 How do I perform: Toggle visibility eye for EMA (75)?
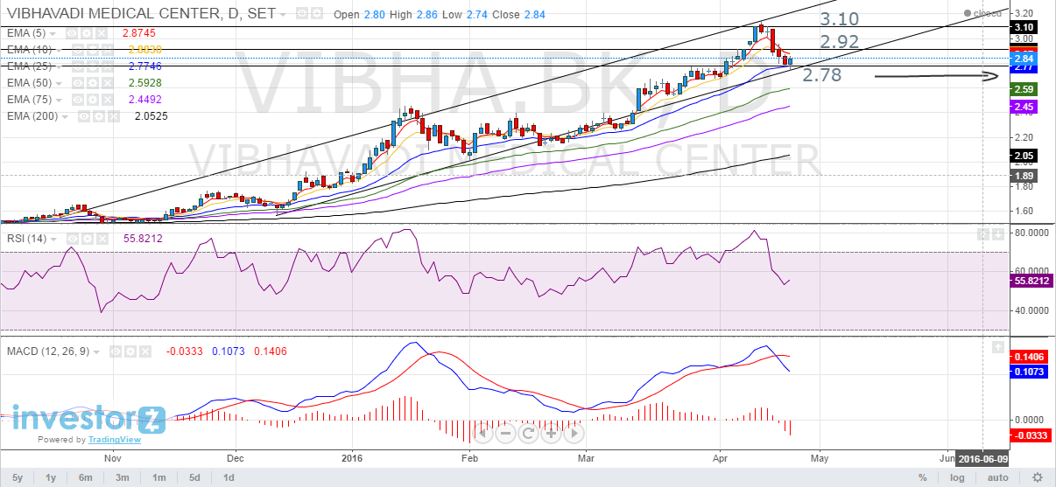coord(78,100)
